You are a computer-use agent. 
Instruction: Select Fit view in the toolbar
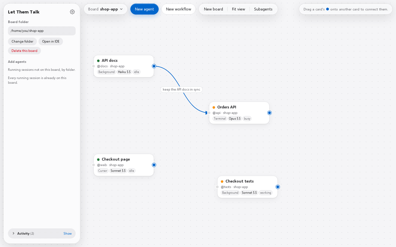coord(239,9)
